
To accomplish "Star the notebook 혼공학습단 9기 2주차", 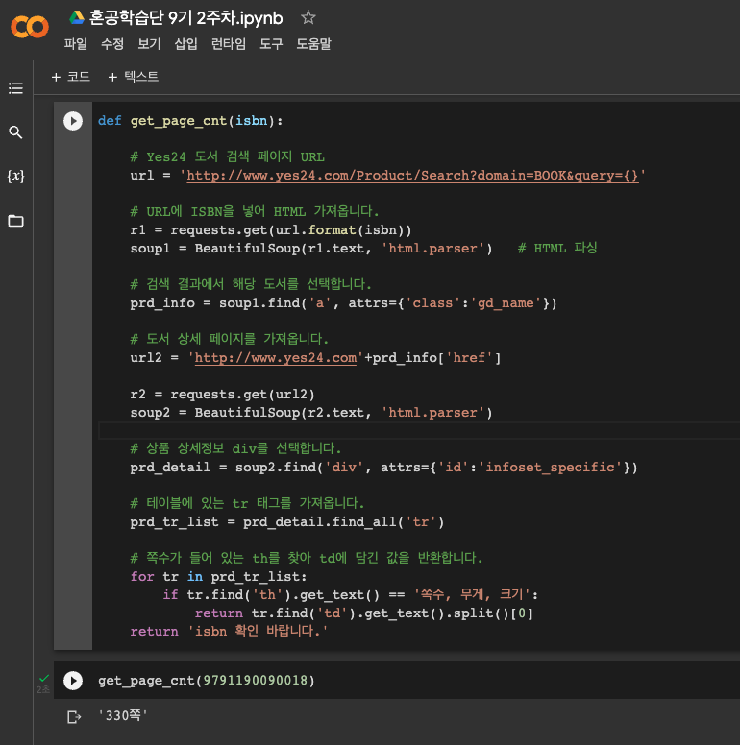I will pos(308,18).
